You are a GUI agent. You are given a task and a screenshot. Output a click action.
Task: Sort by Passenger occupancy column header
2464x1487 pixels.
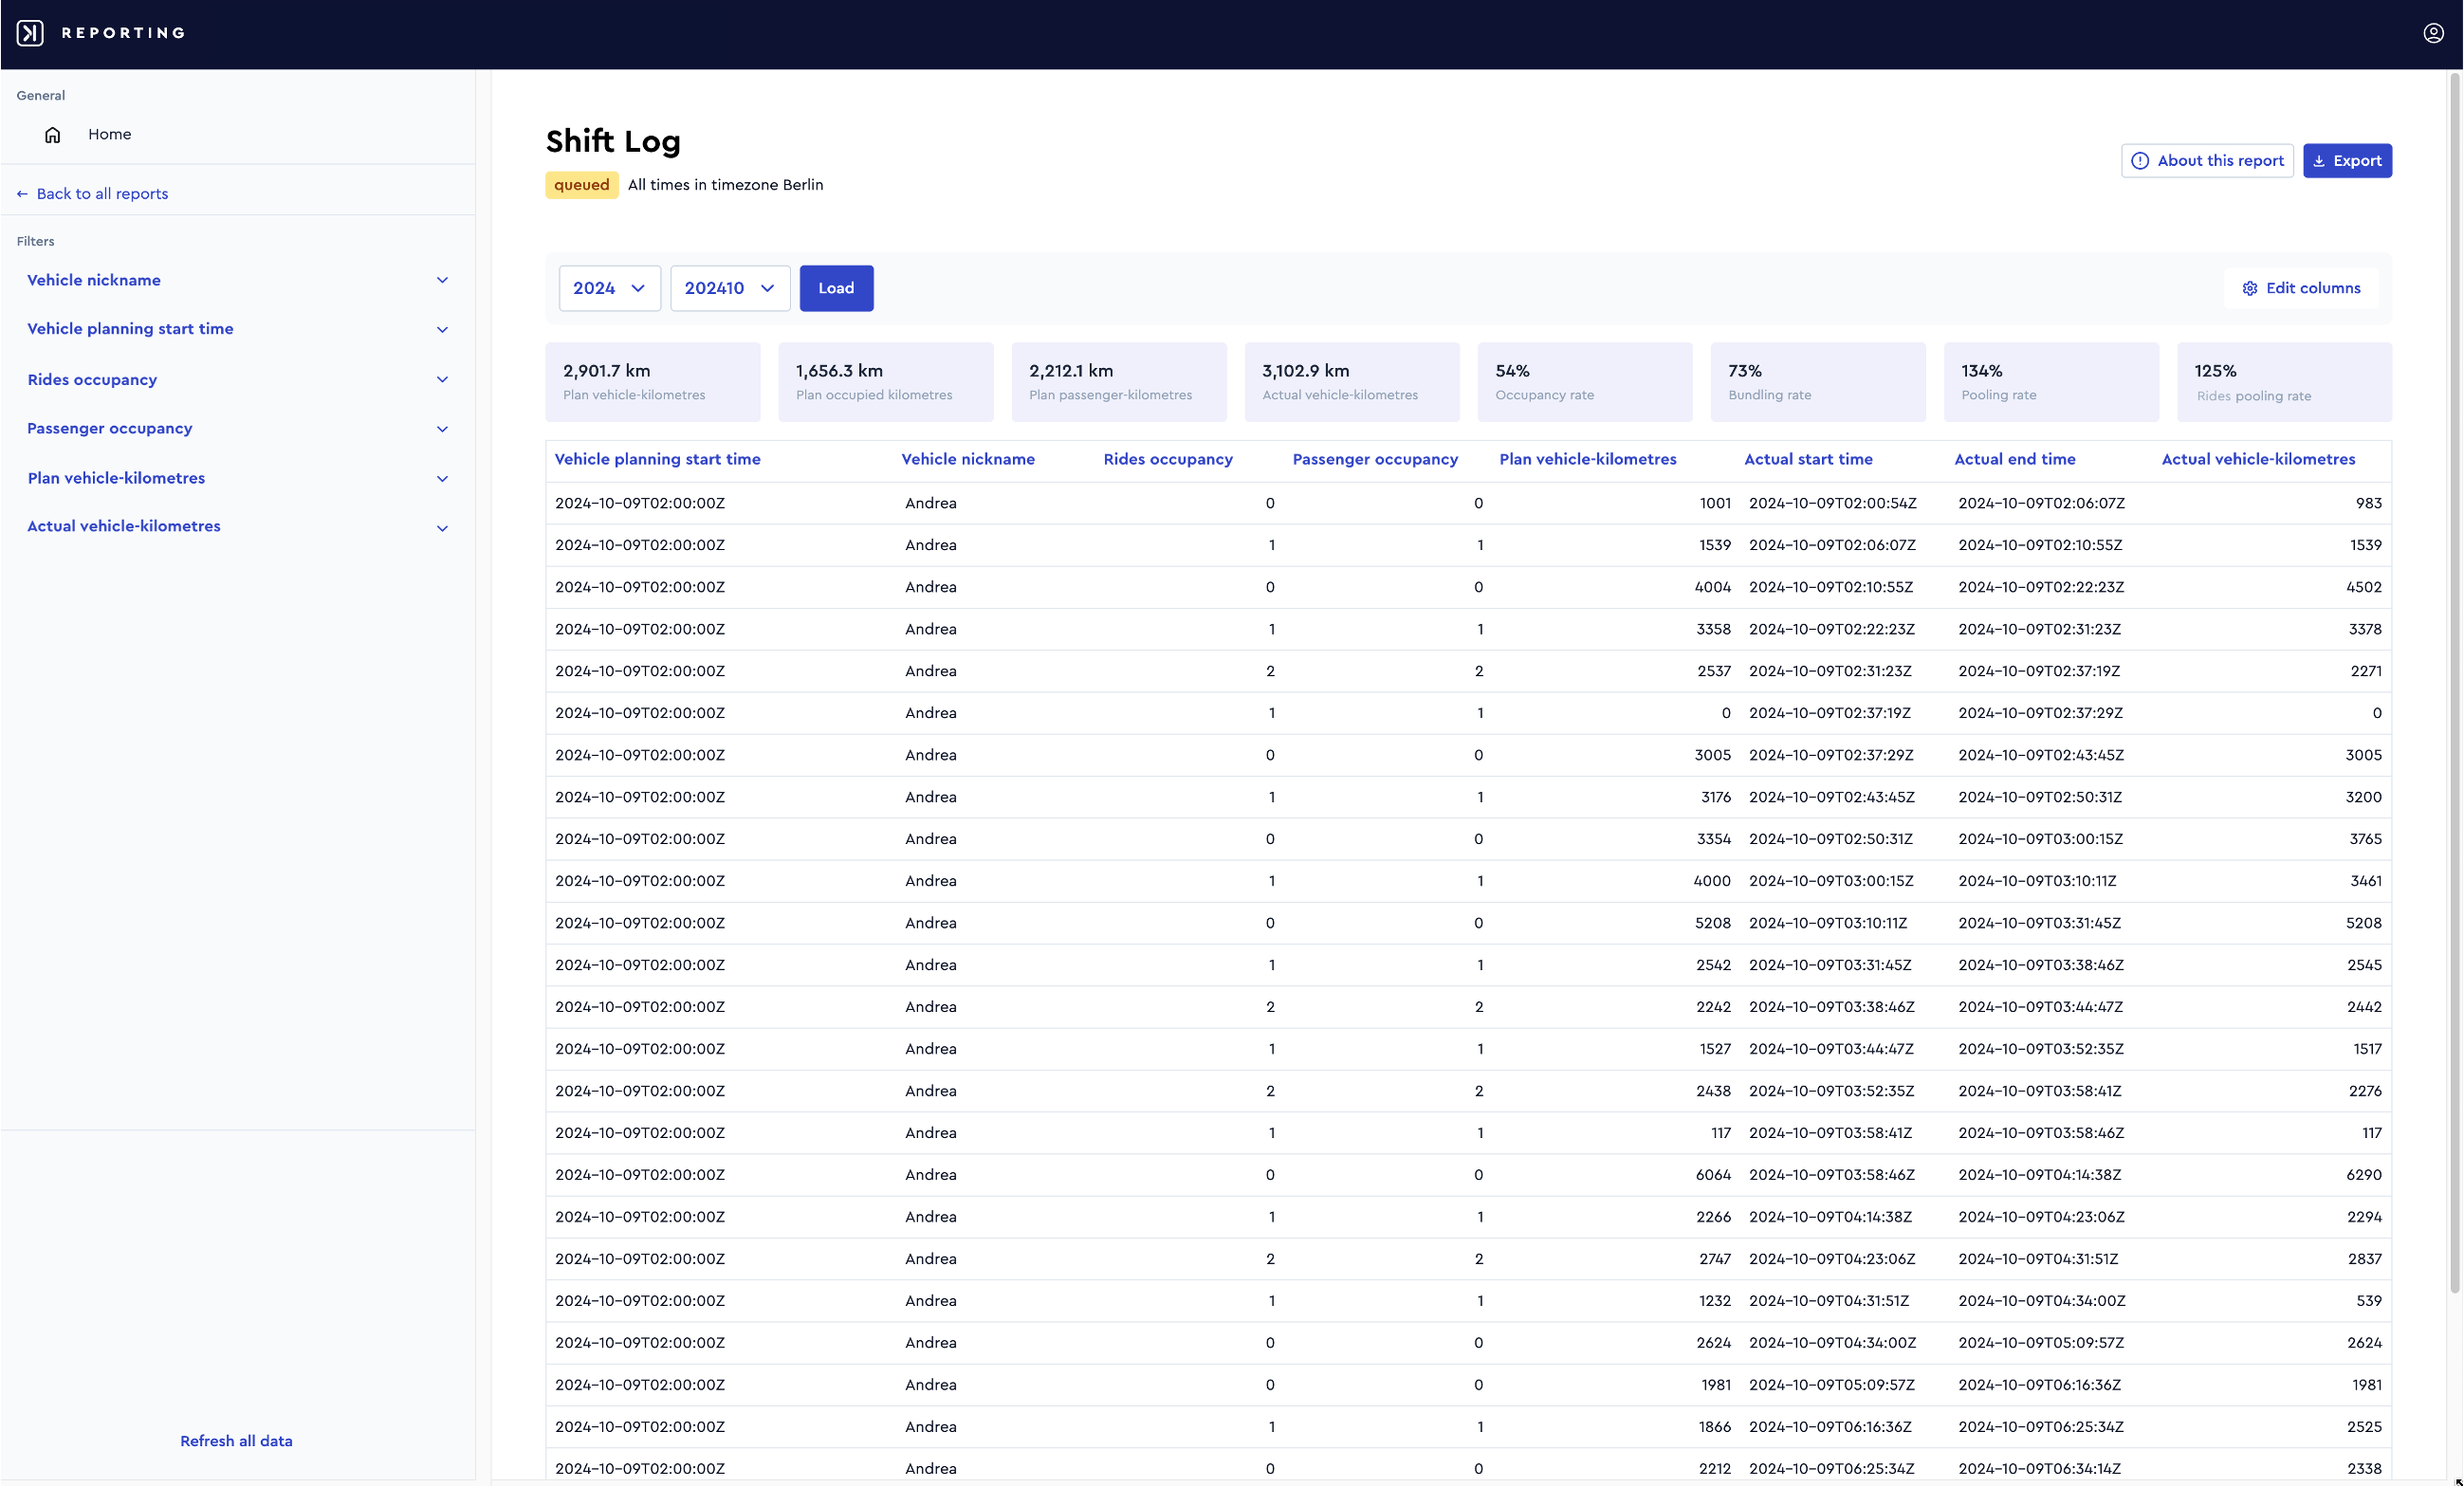tap(1374, 459)
